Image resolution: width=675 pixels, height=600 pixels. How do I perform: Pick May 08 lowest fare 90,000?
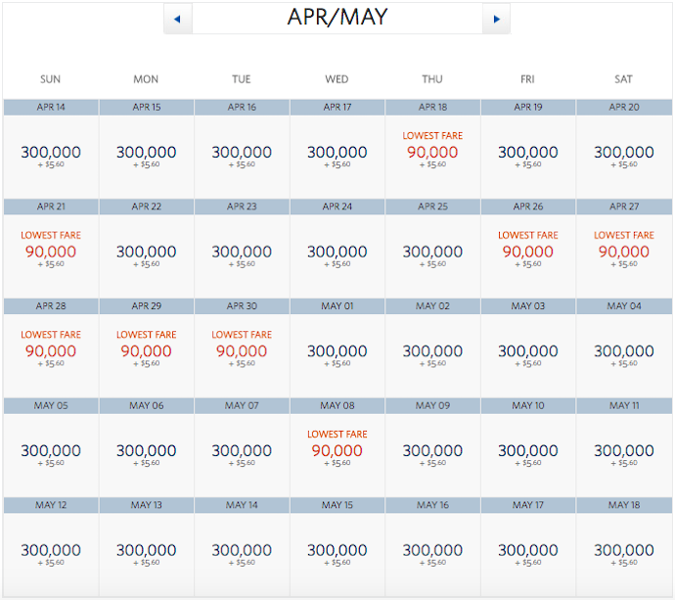coord(337,450)
